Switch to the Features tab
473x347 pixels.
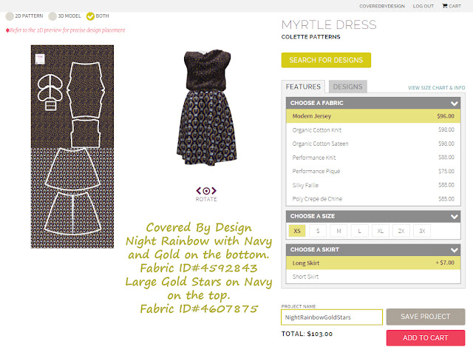click(x=303, y=87)
